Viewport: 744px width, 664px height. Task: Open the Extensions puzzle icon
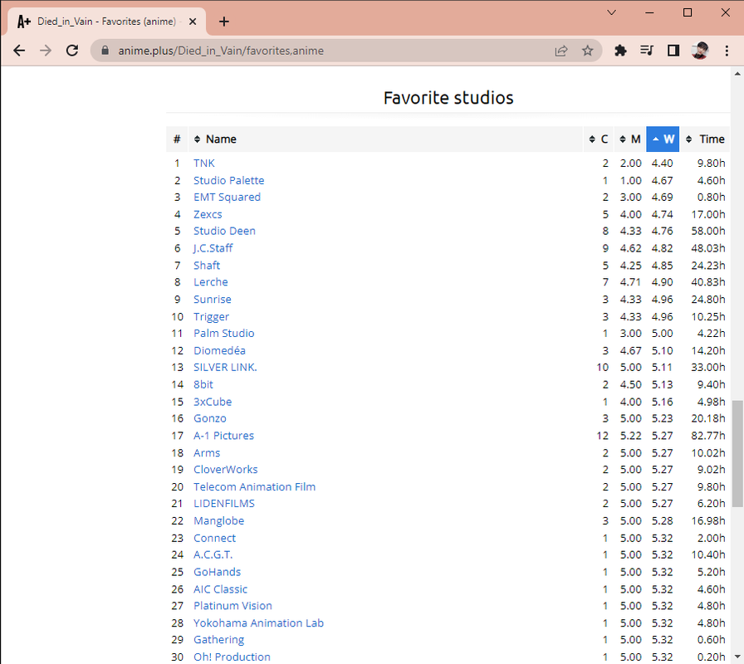[620, 51]
